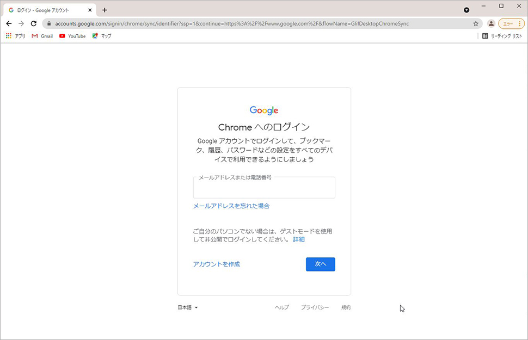Click the blue 次へ button
Image resolution: width=528 pixels, height=340 pixels.
pos(320,264)
